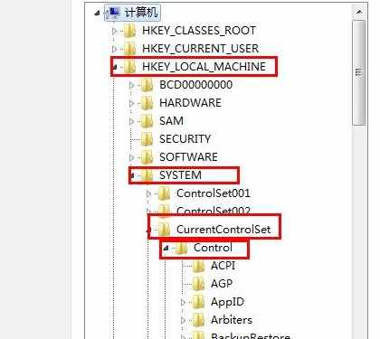Viewport: 380px width, 339px height.
Task: Expand AppID key
Action: [x=183, y=303]
